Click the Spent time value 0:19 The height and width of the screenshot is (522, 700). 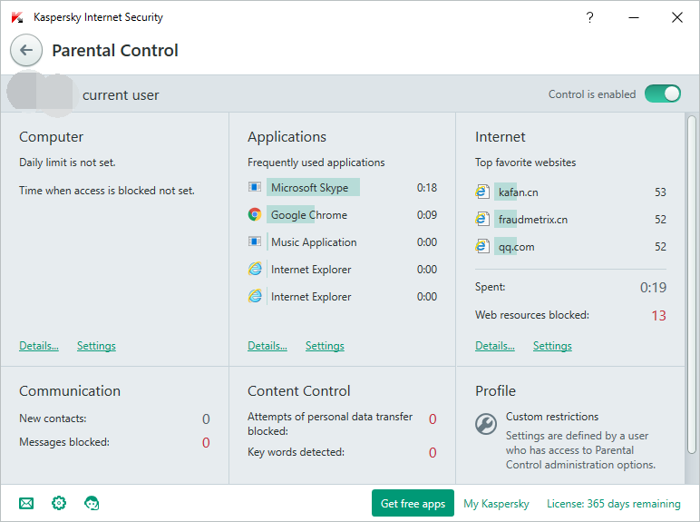point(653,288)
